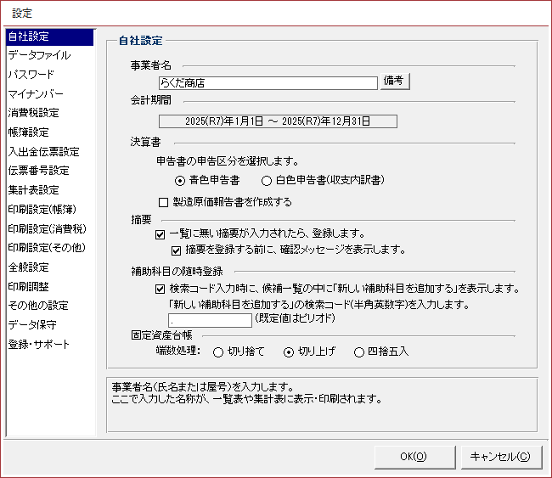Choose 四捨五入 for fraction handling
Viewport: 552px width, 478px height.
tap(360, 351)
